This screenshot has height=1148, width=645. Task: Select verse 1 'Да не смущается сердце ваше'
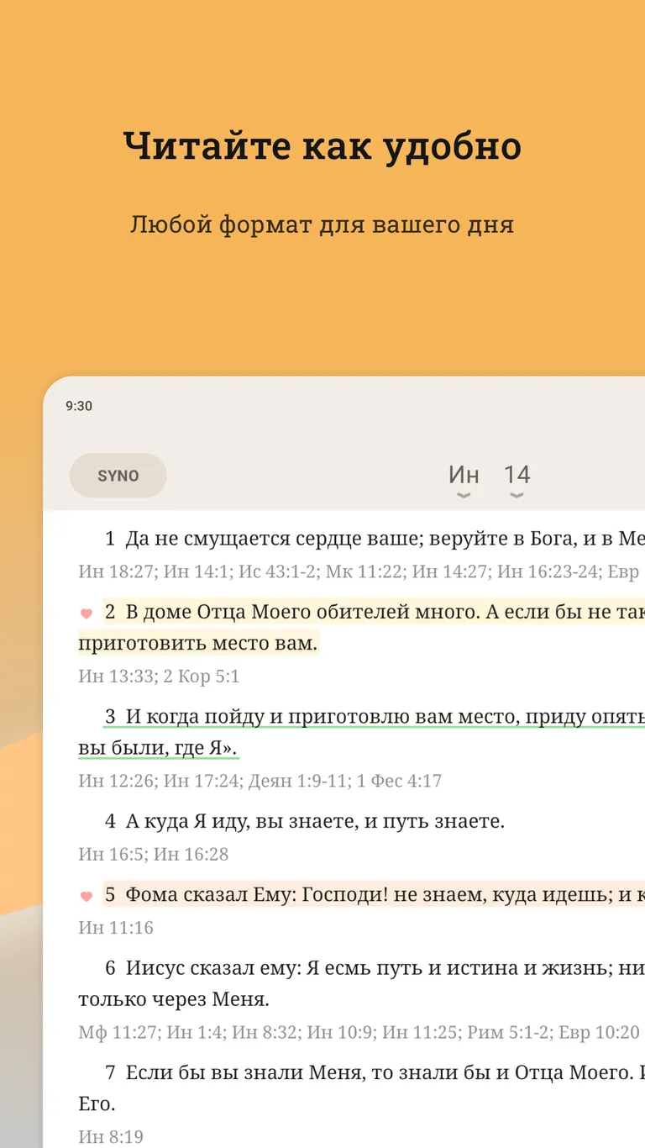pos(375,539)
